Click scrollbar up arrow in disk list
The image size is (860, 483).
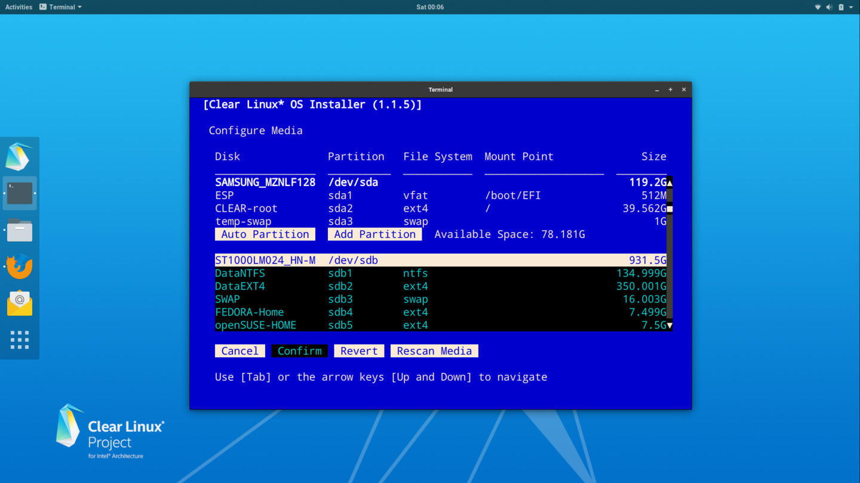(x=669, y=182)
